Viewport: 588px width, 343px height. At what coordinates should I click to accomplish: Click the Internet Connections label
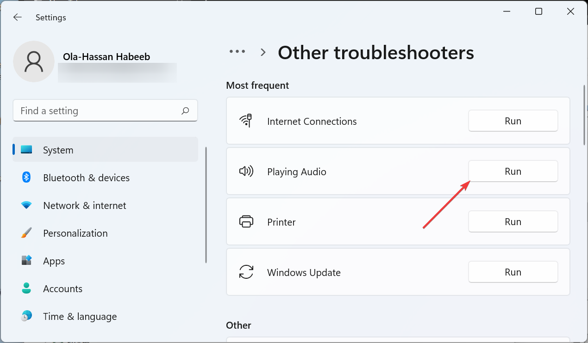pos(312,122)
